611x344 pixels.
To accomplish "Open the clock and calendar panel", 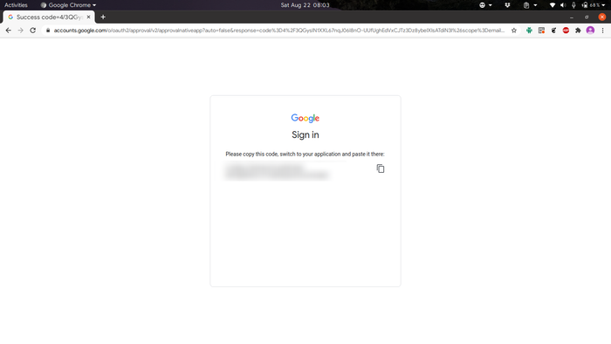I will coord(305,5).
